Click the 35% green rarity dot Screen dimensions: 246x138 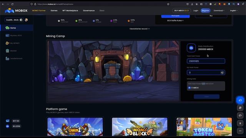coord(76,21)
